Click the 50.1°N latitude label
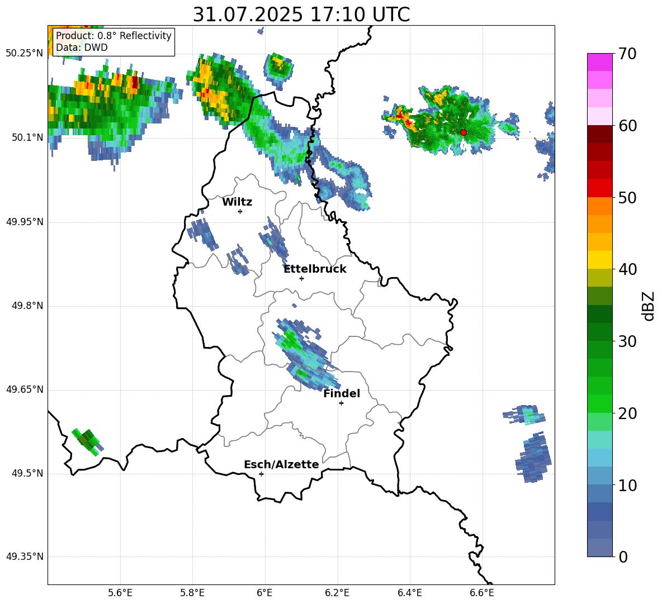Image resolution: width=662 pixels, height=604 pixels. click(x=27, y=137)
